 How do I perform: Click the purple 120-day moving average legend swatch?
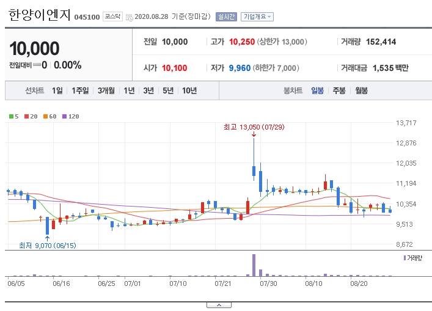pos(65,117)
